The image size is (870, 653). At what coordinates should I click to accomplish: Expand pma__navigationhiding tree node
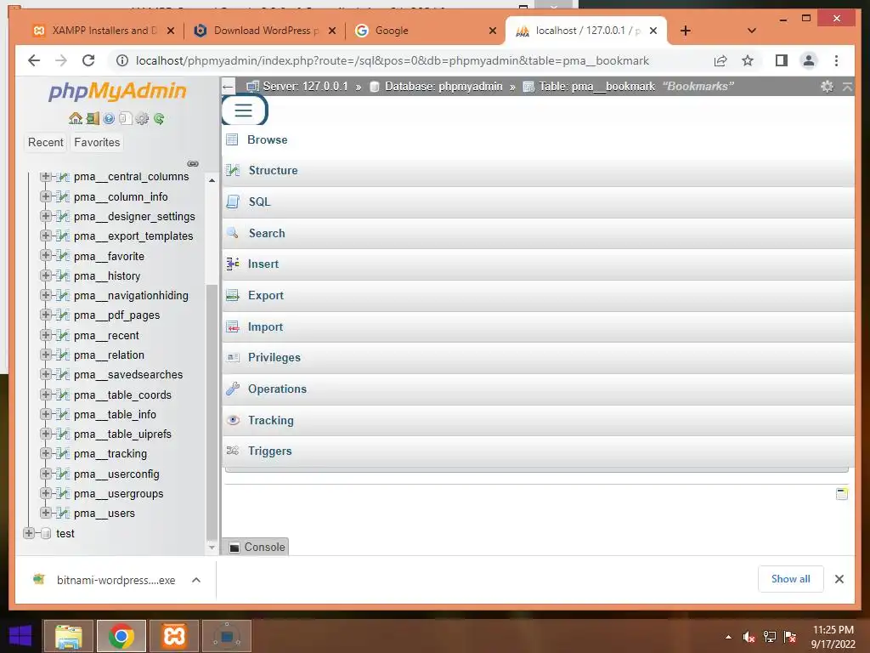tap(46, 295)
